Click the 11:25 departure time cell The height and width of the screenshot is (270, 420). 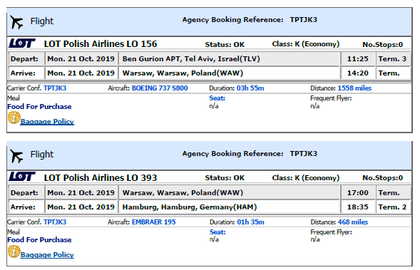(x=357, y=59)
